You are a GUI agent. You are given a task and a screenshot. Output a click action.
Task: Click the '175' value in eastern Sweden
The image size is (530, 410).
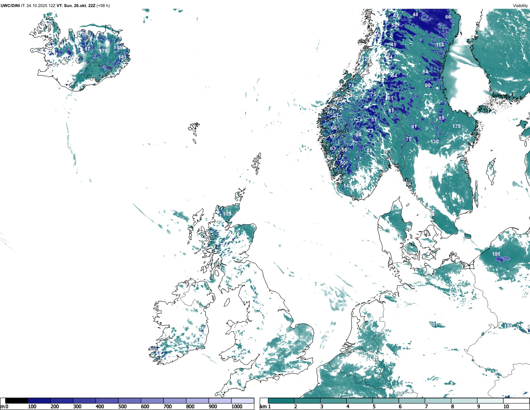tap(456, 127)
